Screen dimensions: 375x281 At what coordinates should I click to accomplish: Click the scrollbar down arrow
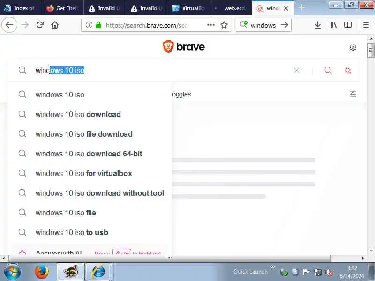371,251
